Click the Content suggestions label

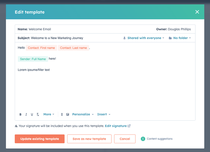coord(160,139)
